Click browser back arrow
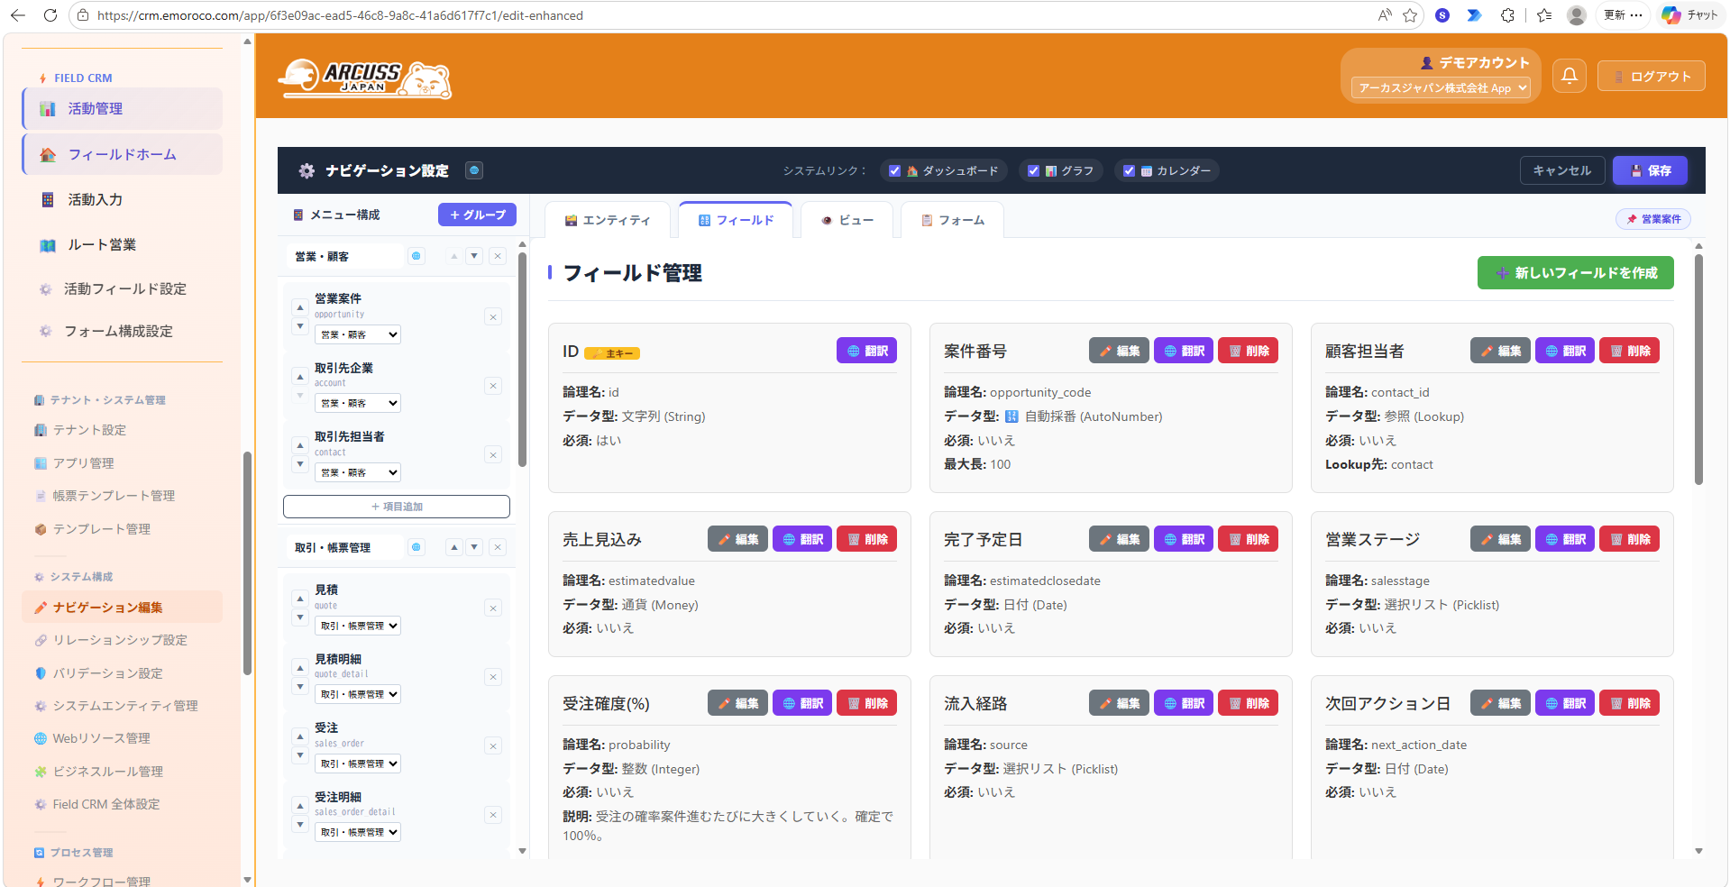1730x887 pixels. coord(18,15)
